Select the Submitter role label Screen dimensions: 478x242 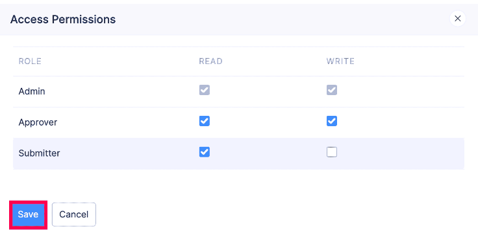pos(39,153)
